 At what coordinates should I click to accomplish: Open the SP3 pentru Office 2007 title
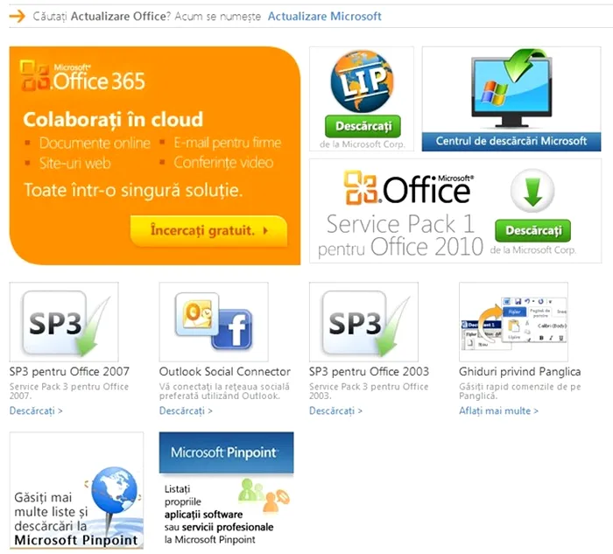tap(69, 372)
